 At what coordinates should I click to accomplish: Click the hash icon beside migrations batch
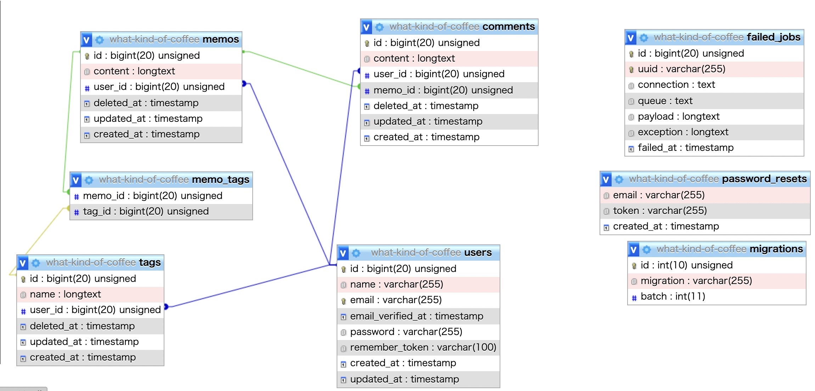[634, 298]
